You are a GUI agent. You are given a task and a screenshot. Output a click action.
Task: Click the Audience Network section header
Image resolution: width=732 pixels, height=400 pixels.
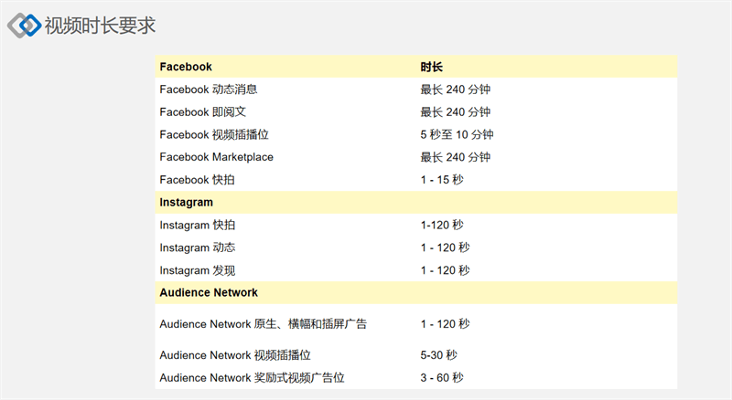tap(209, 293)
